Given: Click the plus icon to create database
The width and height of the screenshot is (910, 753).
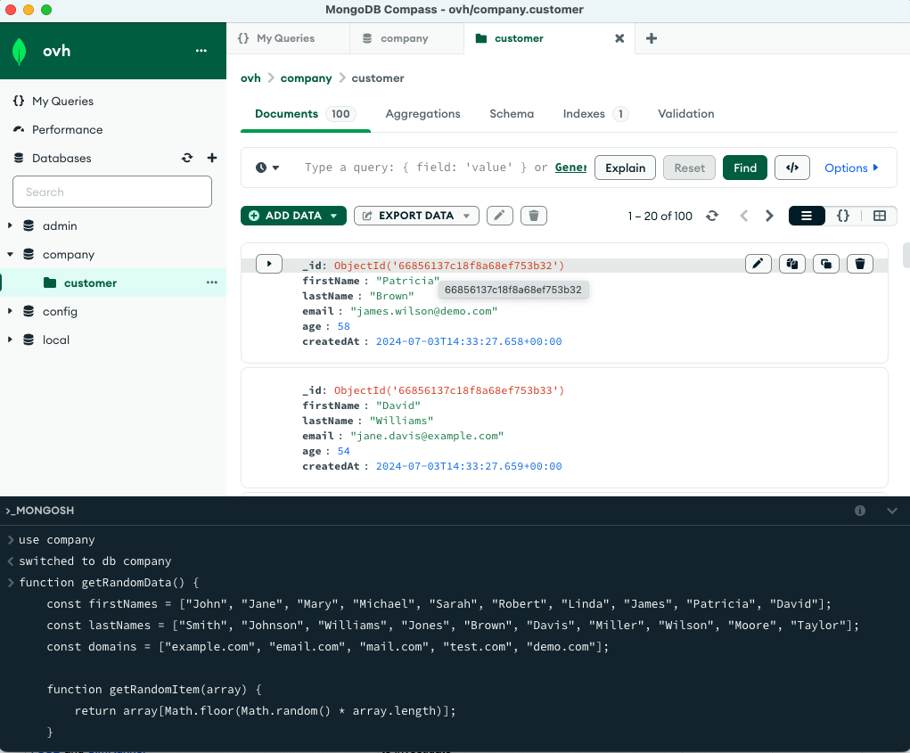Looking at the screenshot, I should (x=212, y=158).
